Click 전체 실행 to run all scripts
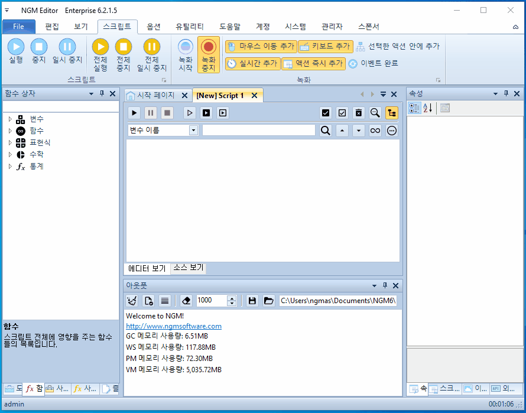 point(100,55)
